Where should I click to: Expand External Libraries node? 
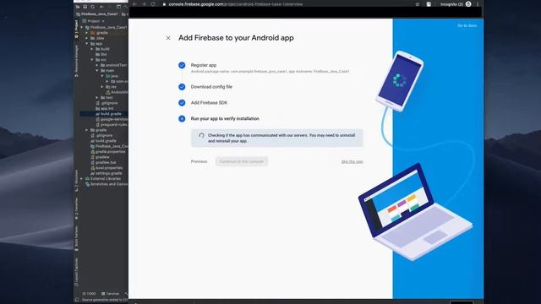[82, 178]
